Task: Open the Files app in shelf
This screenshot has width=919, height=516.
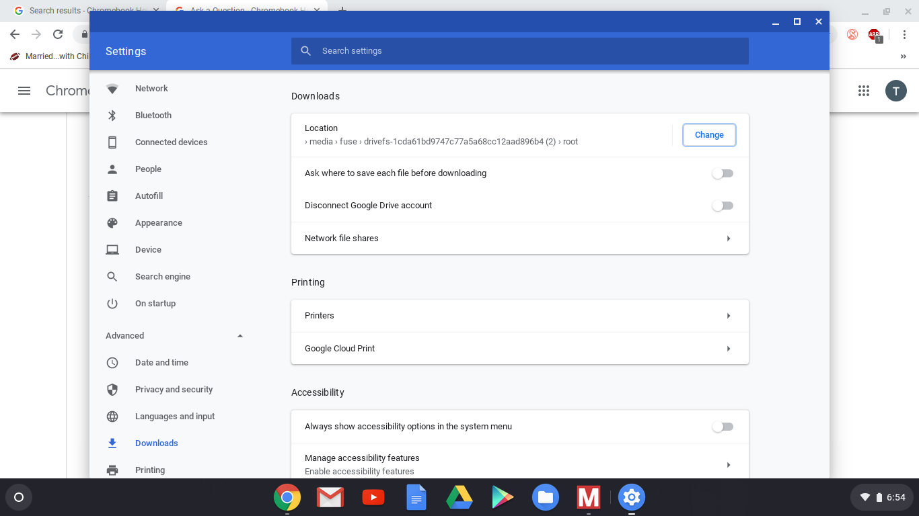Action: (545, 497)
